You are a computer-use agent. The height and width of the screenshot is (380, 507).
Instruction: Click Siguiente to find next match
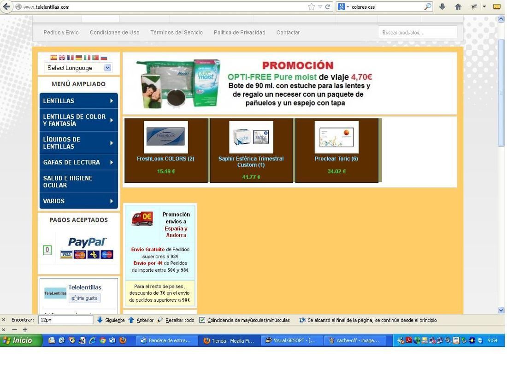tap(111, 320)
